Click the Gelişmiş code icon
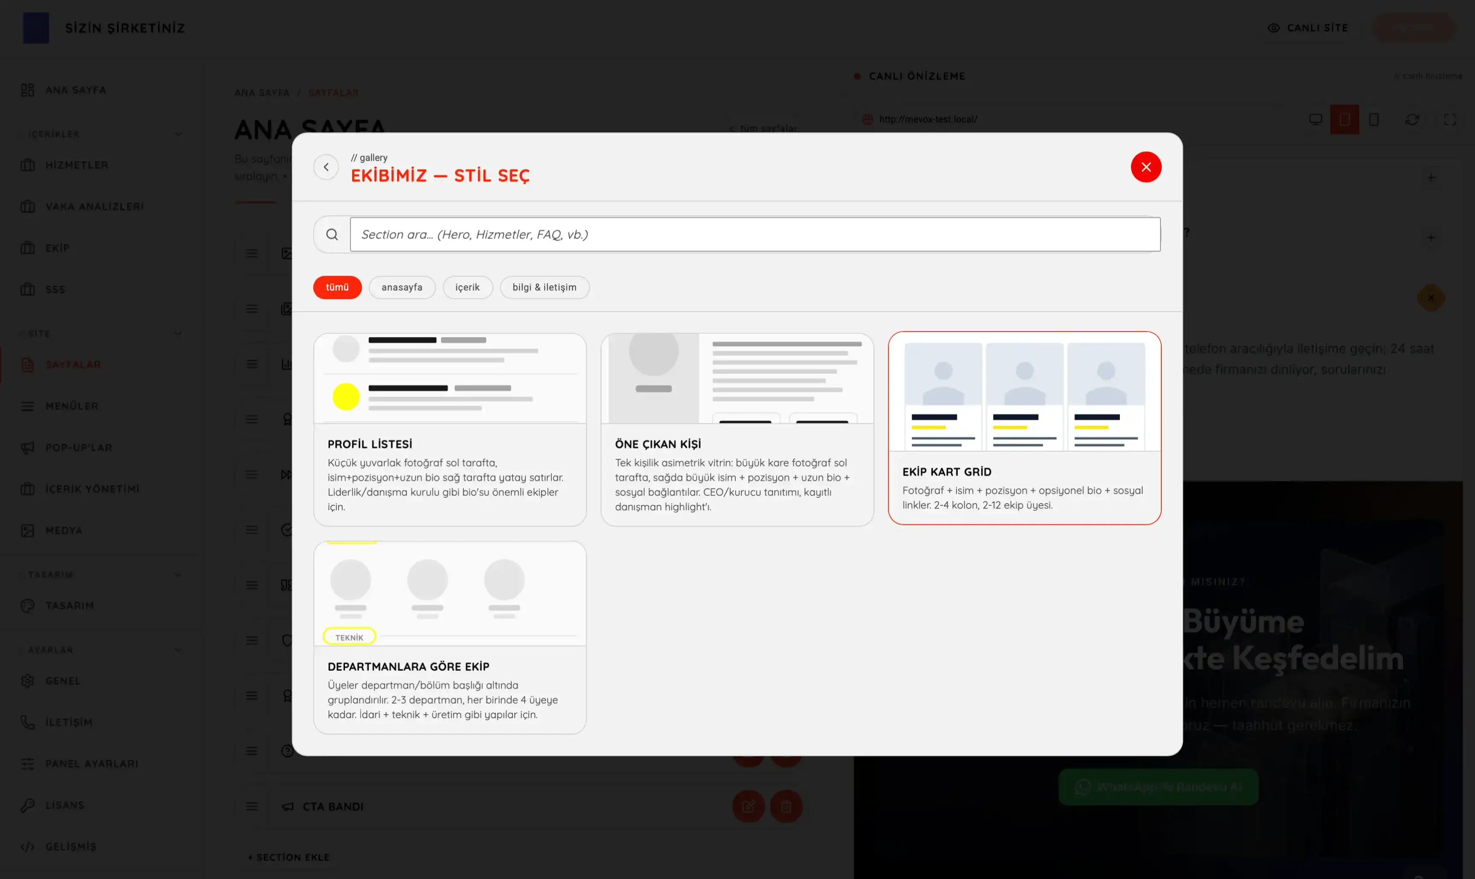The height and width of the screenshot is (879, 1475). pyautogui.click(x=27, y=847)
